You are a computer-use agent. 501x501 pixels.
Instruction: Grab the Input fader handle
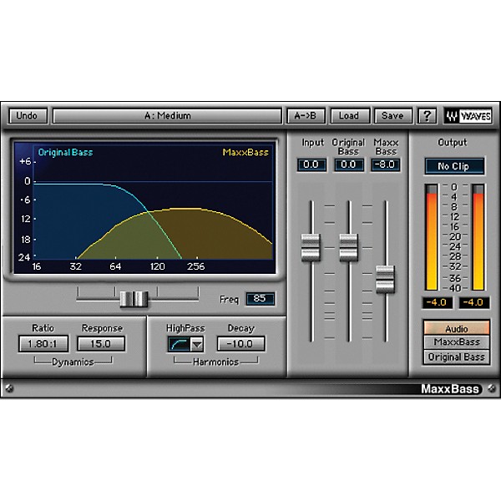pyautogui.click(x=311, y=247)
